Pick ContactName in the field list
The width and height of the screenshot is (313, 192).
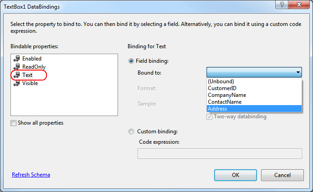click(224, 102)
